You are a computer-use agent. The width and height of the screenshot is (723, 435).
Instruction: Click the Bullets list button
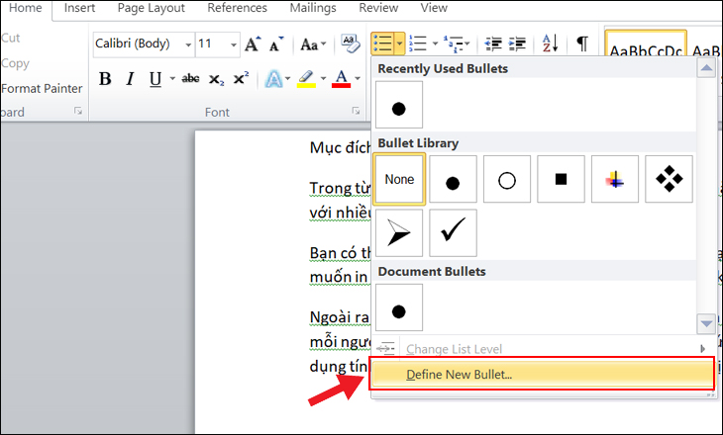pos(382,43)
